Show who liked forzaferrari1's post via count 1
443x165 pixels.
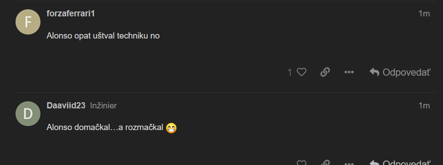(290, 73)
